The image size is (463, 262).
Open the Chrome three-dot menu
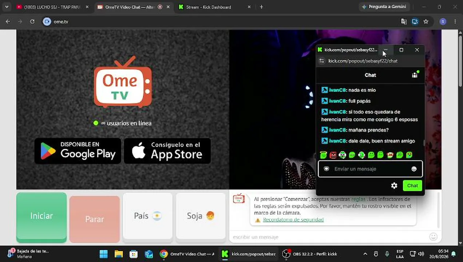[x=455, y=21]
